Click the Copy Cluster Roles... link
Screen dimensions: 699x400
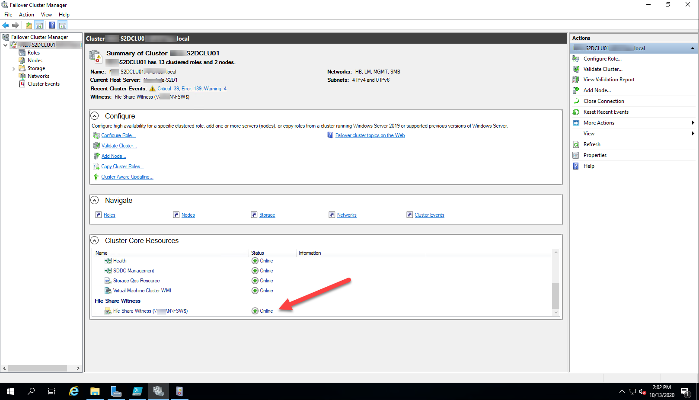(x=123, y=166)
